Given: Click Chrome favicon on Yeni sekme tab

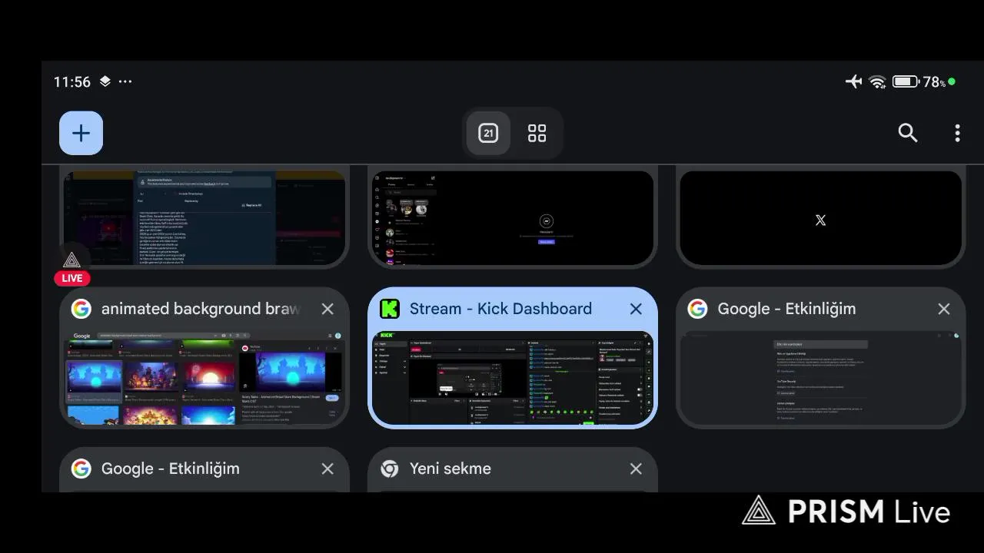Looking at the screenshot, I should (x=390, y=469).
